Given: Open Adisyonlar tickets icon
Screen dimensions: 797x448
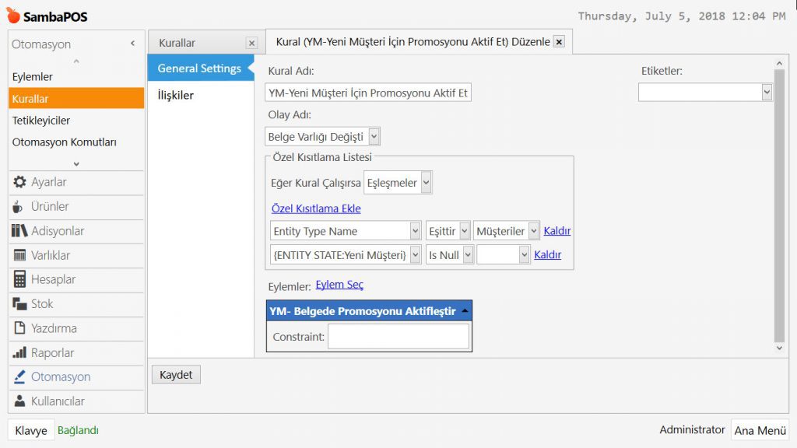Looking at the screenshot, I should point(19,231).
